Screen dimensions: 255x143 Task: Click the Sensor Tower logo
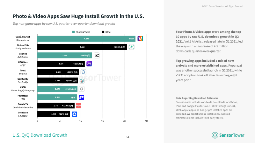(x=228, y=135)
